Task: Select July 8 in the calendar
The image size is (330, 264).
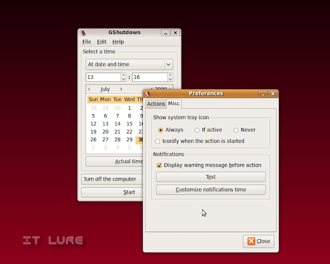Action: click(129, 116)
